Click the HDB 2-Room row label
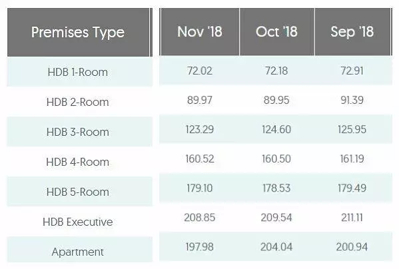This screenshot has height=269, width=399. click(x=78, y=103)
